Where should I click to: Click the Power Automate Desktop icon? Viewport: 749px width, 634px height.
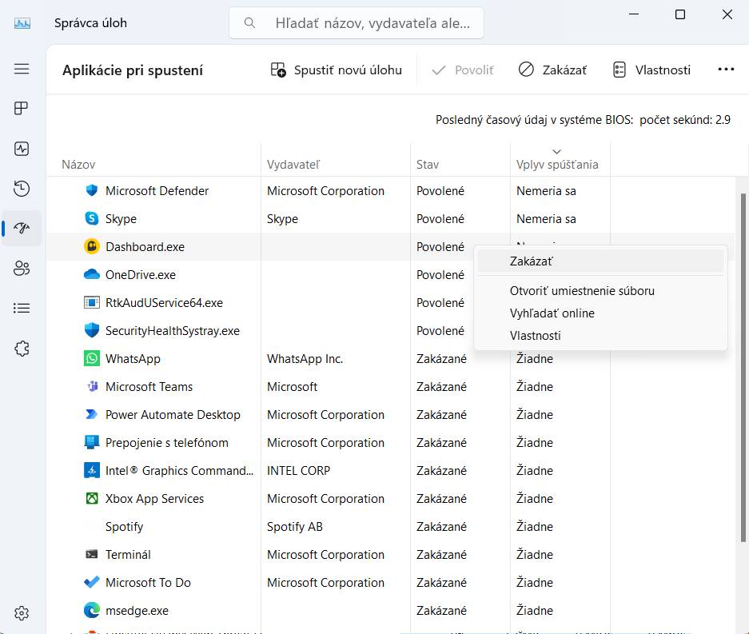[x=91, y=414]
